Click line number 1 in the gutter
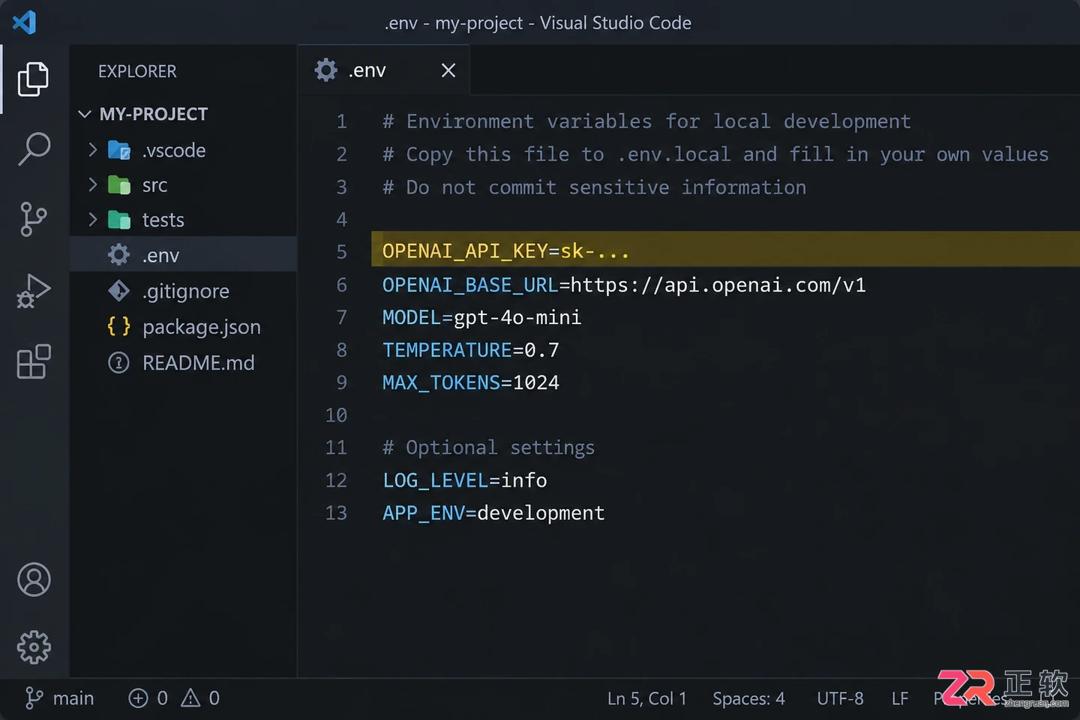The width and height of the screenshot is (1080, 720). [x=341, y=121]
